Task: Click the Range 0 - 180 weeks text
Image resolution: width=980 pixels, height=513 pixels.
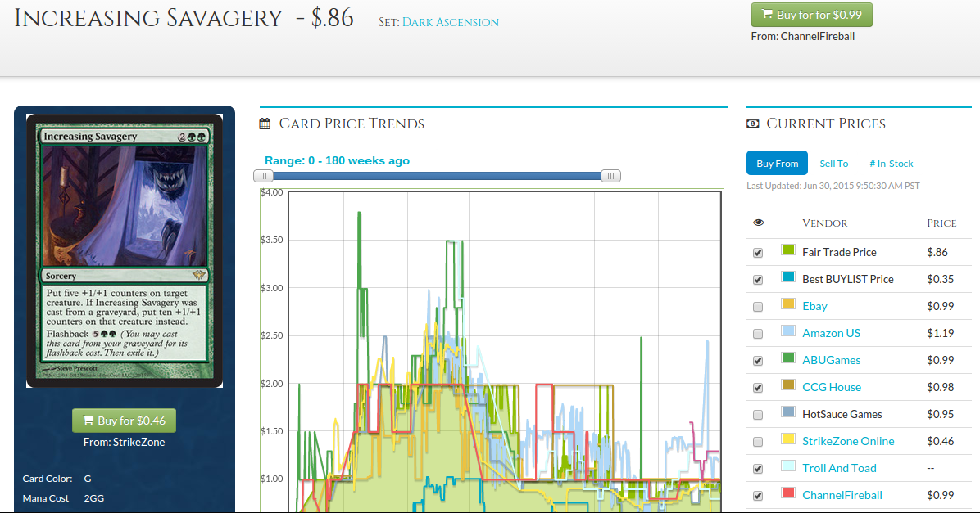Action: coord(337,160)
